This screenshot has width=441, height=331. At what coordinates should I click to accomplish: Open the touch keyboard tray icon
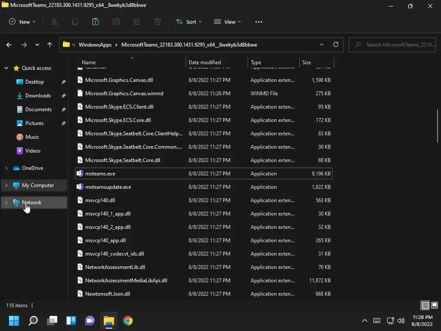(377, 321)
